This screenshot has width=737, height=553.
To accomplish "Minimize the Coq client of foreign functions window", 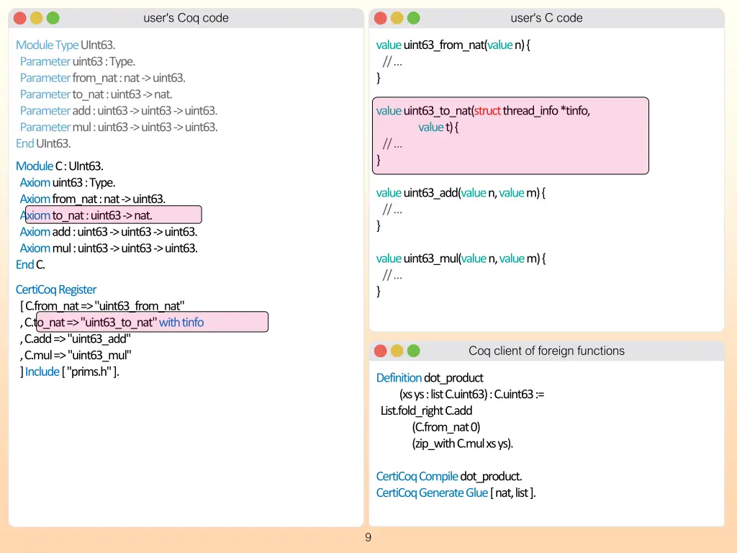I will (397, 351).
